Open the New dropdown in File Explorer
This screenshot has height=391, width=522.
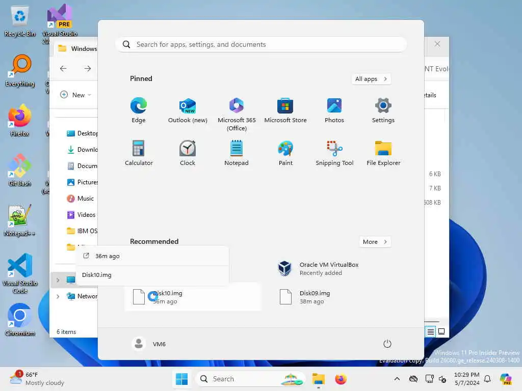76,95
